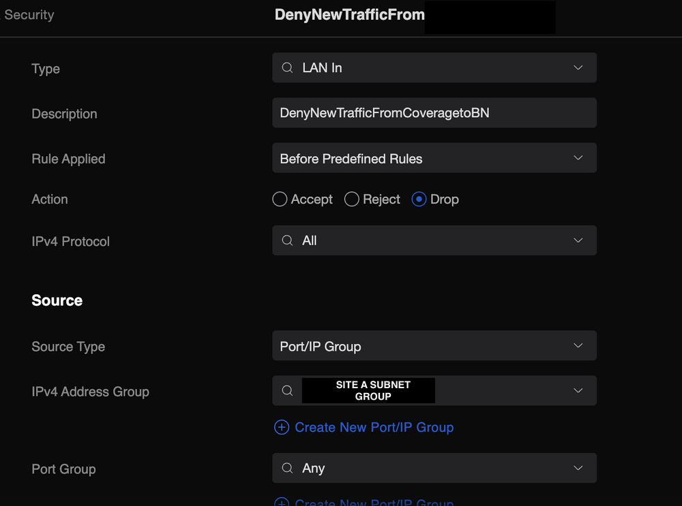Open the Port Group dropdown showing Any

click(x=434, y=469)
